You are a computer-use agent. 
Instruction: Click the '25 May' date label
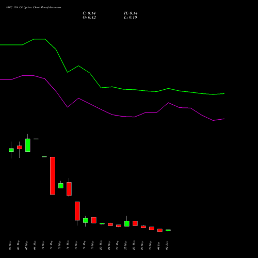click(x=125, y=246)
